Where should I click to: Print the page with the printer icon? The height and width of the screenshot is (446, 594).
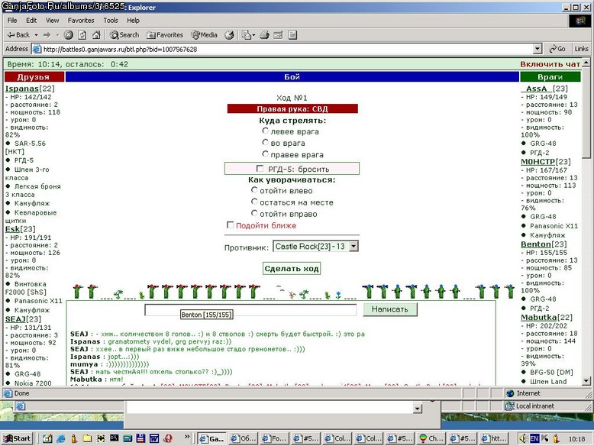(264, 35)
